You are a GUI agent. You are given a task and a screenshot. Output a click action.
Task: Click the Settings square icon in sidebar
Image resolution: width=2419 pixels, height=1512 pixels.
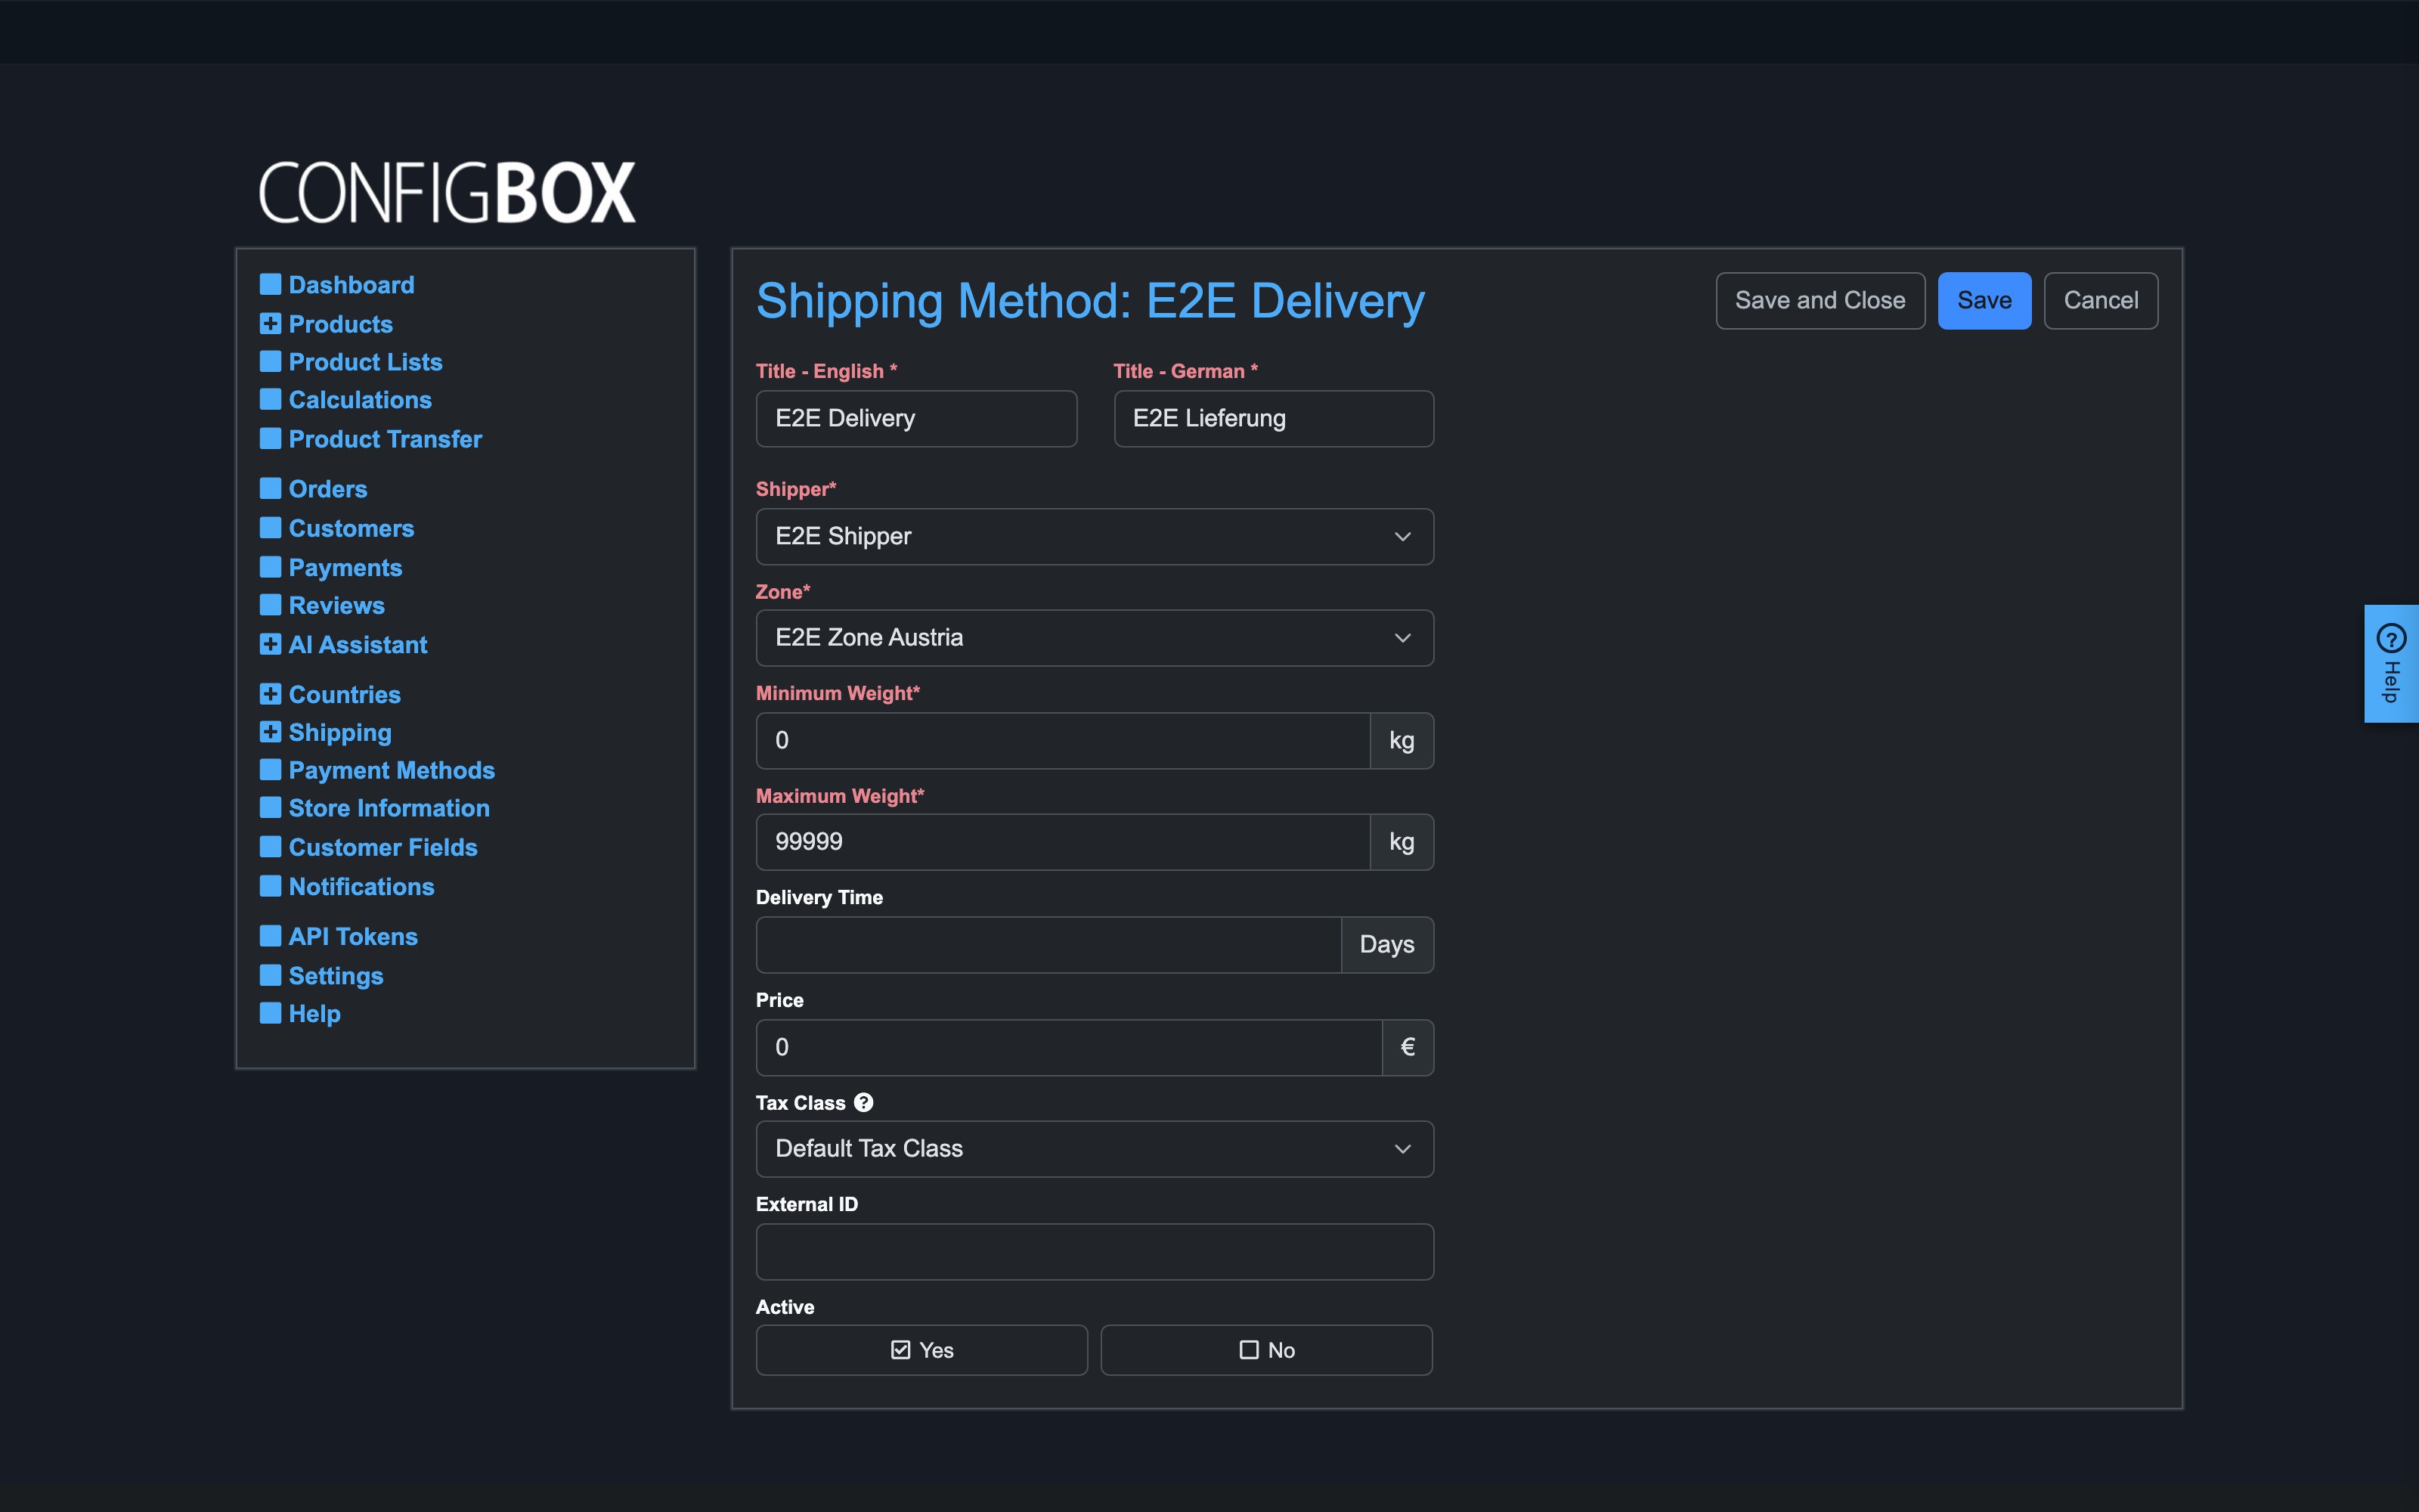pos(270,975)
